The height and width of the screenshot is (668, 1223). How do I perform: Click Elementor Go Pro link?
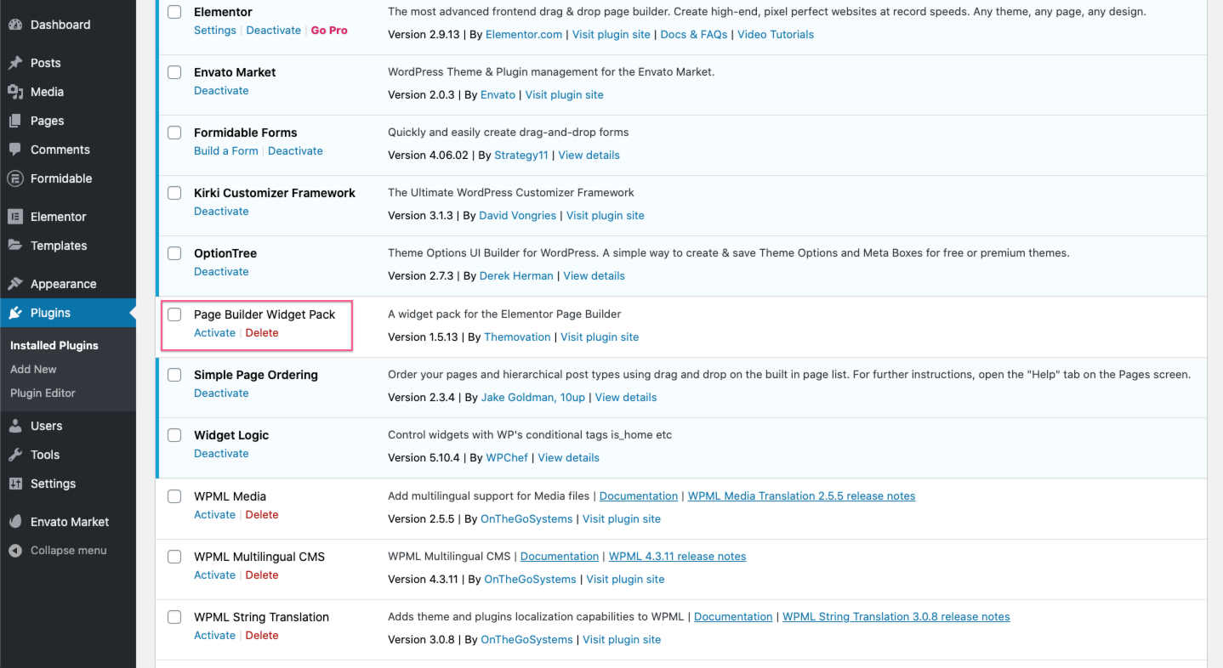(x=329, y=31)
